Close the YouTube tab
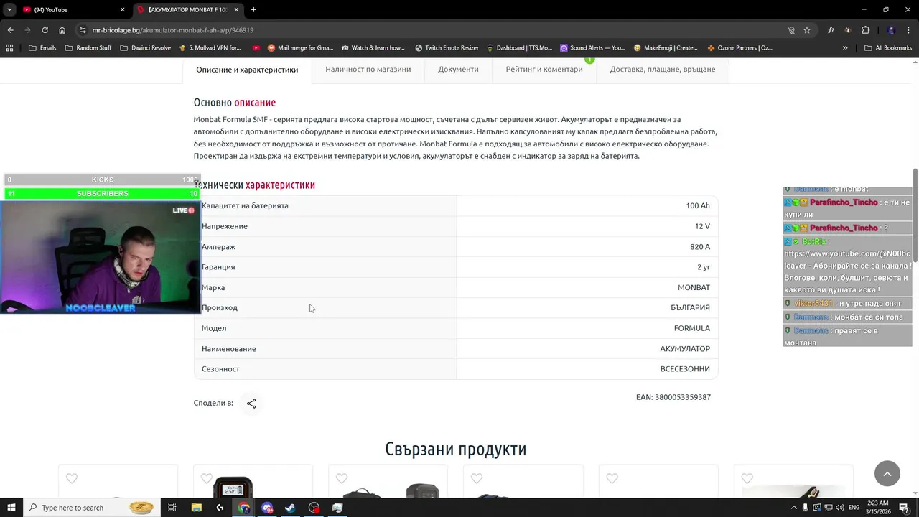Viewport: 919px width, 517px height. tap(122, 10)
